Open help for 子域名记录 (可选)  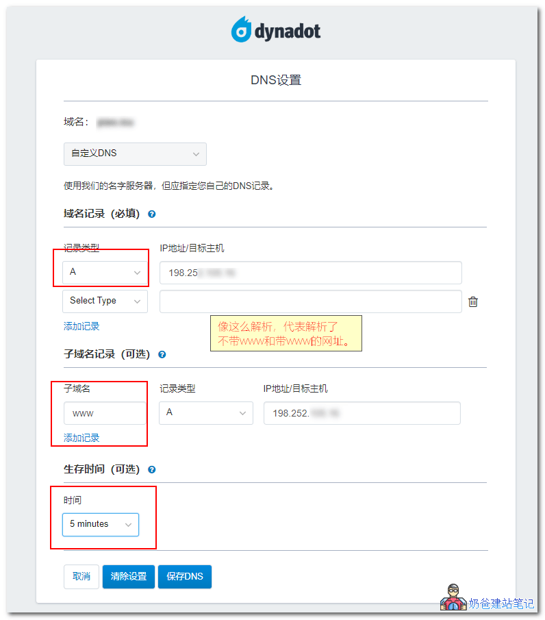tap(162, 354)
